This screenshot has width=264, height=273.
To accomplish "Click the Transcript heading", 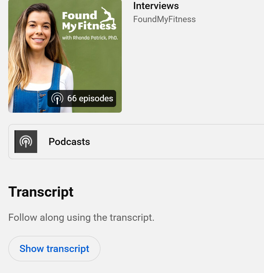I will (41, 192).
